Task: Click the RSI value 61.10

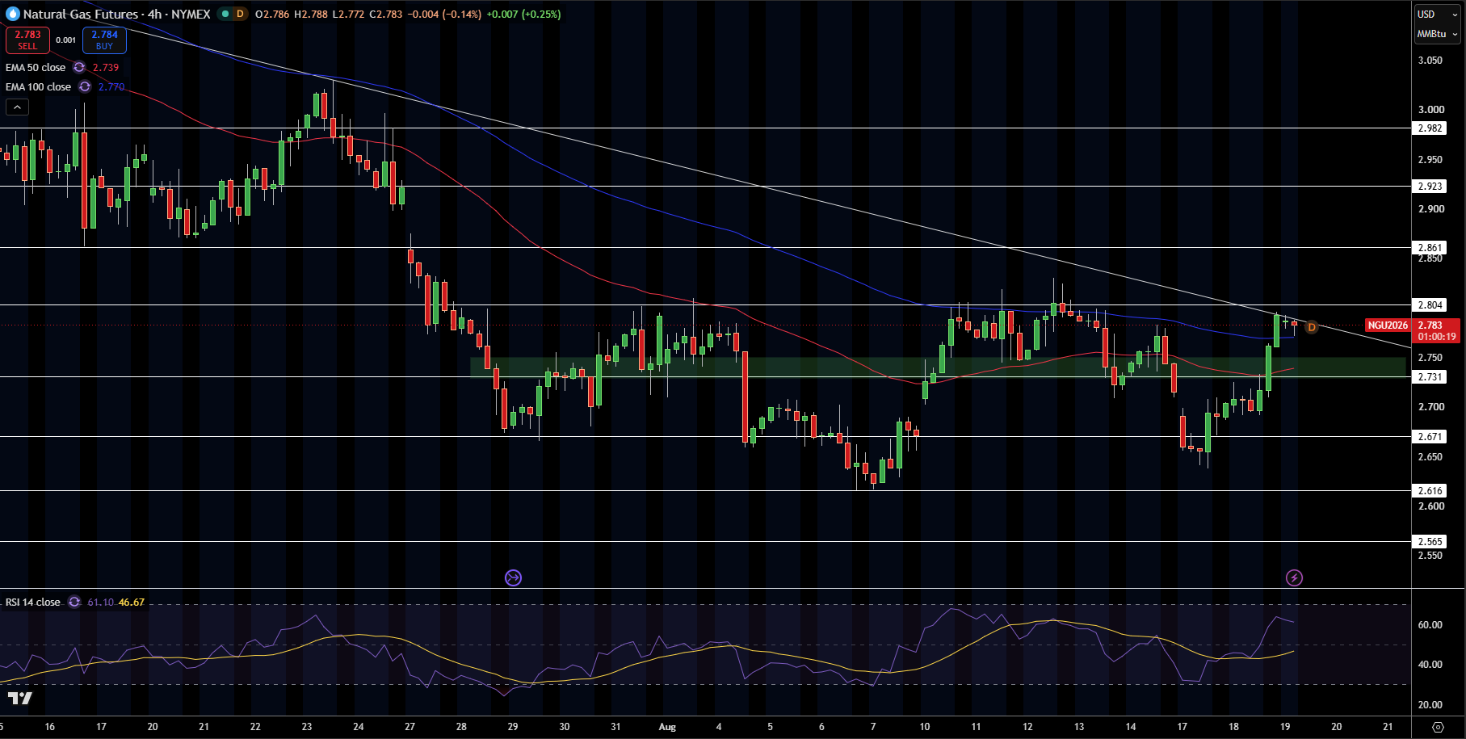Action: point(101,603)
